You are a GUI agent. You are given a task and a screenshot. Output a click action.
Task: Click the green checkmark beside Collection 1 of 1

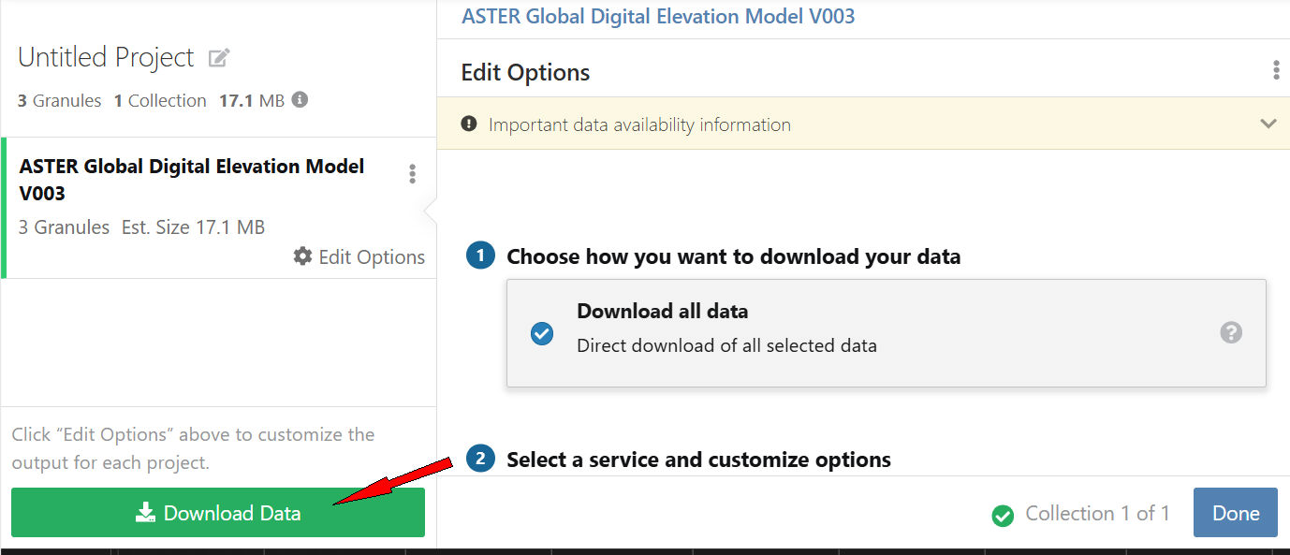click(x=1003, y=515)
